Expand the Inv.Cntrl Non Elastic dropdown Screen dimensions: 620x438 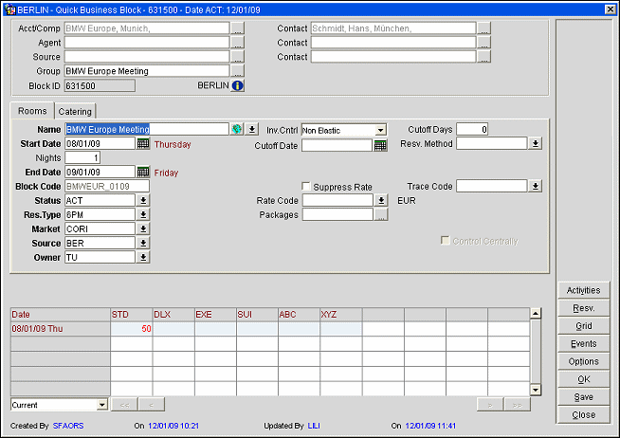pos(380,130)
